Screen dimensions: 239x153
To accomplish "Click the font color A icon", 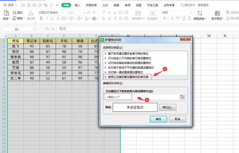I will [x=86, y=19].
